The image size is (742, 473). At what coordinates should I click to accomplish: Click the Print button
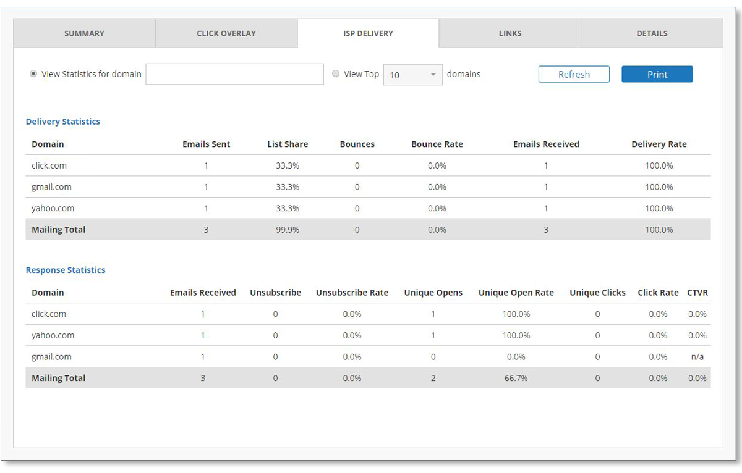pos(657,74)
